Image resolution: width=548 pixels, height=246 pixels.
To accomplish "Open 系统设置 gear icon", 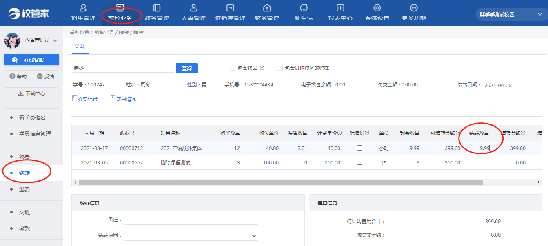I will [377, 8].
